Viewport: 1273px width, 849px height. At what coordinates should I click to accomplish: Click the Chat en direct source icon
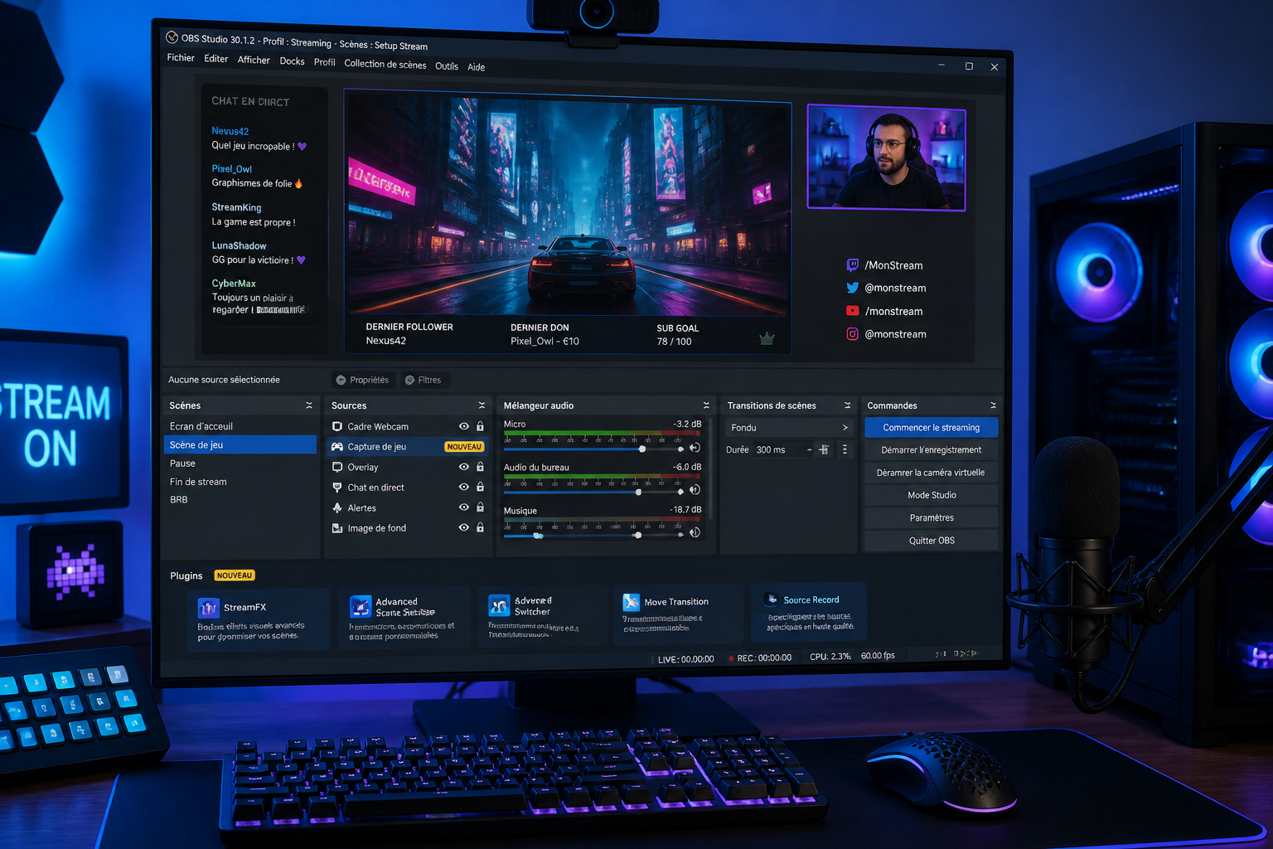[337, 488]
